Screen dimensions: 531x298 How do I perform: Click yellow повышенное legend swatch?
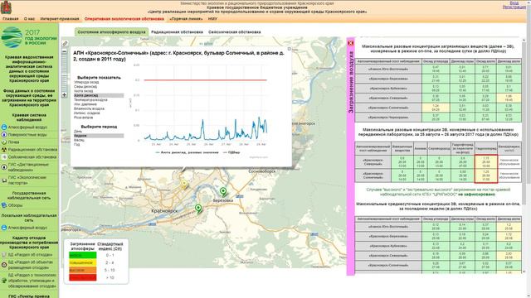click(83, 263)
